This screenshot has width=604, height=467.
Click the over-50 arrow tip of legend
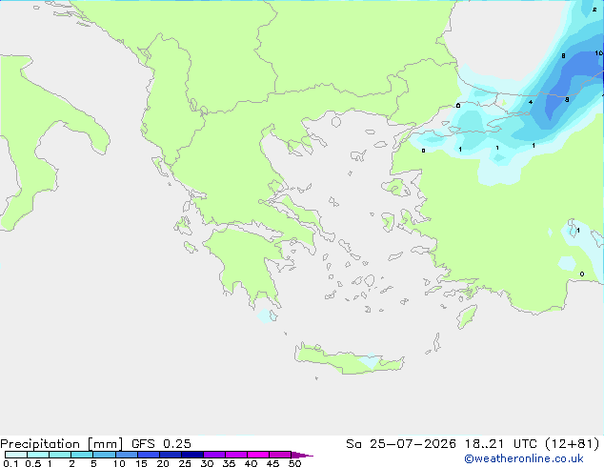302,455
